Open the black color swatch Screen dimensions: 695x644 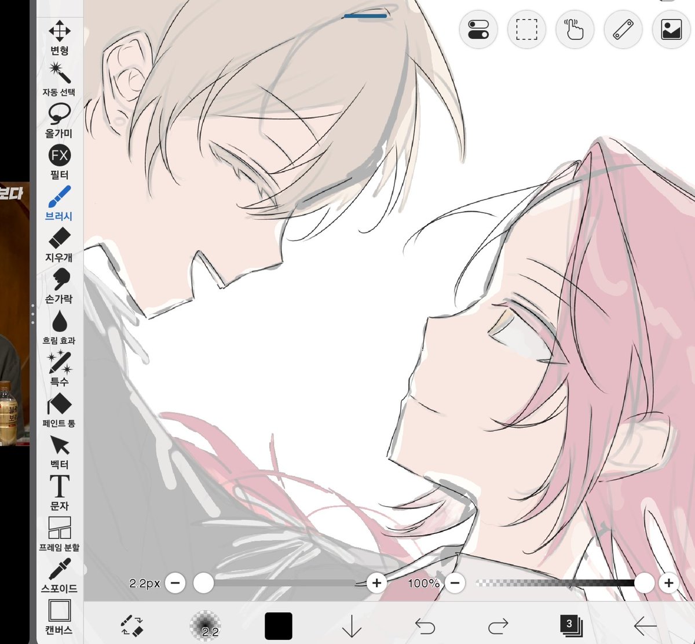[x=279, y=626]
